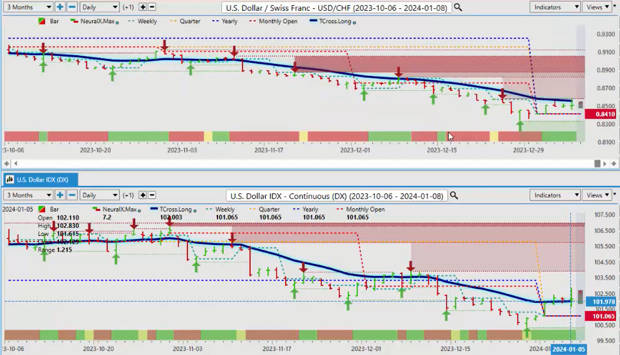The height and width of the screenshot is (355, 620).
Task: Zoom out with the blue minus on USD/CHF chart
Action: pyautogui.click(x=72, y=7)
